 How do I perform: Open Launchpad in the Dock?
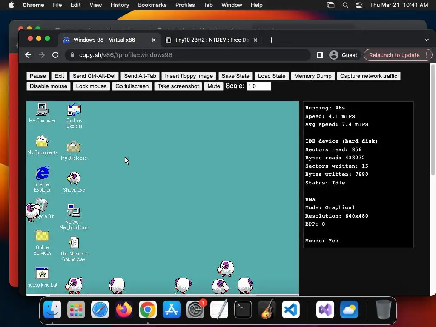point(76,310)
